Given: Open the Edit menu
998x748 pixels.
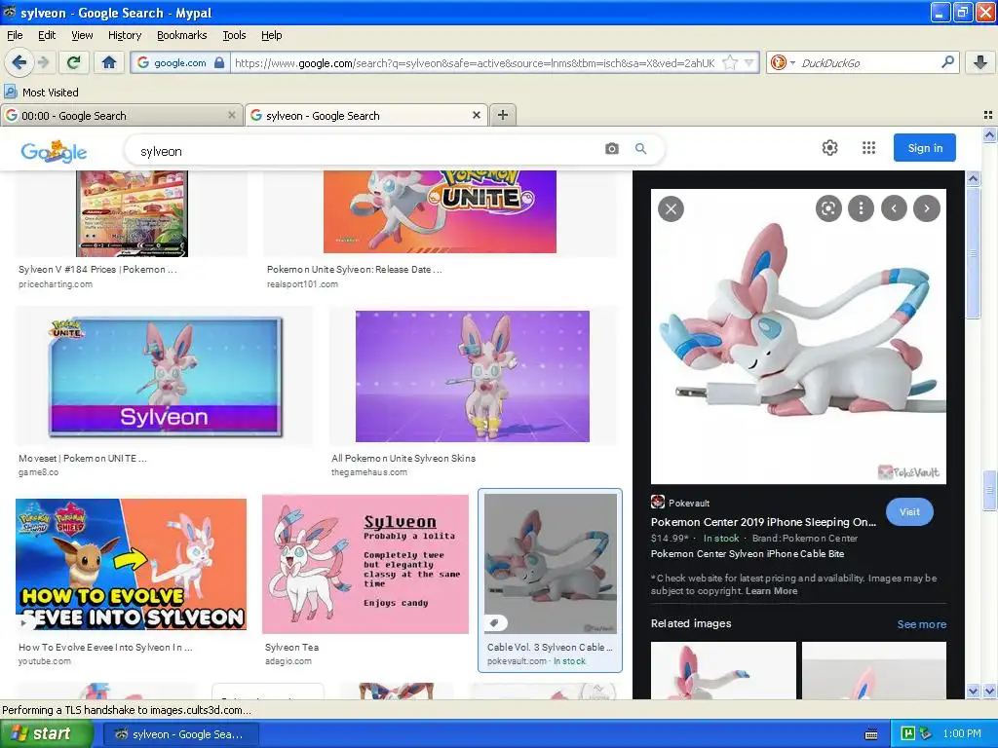Looking at the screenshot, I should [47, 35].
